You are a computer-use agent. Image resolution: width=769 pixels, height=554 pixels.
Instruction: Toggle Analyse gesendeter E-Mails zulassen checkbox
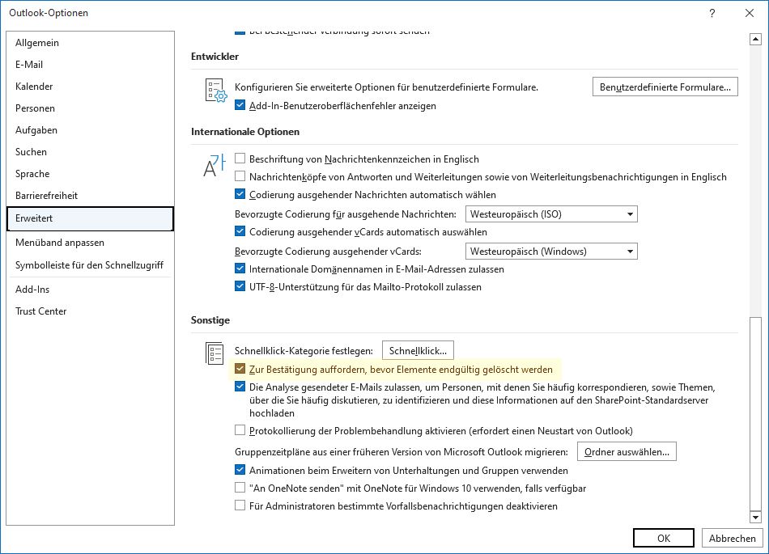click(x=240, y=387)
